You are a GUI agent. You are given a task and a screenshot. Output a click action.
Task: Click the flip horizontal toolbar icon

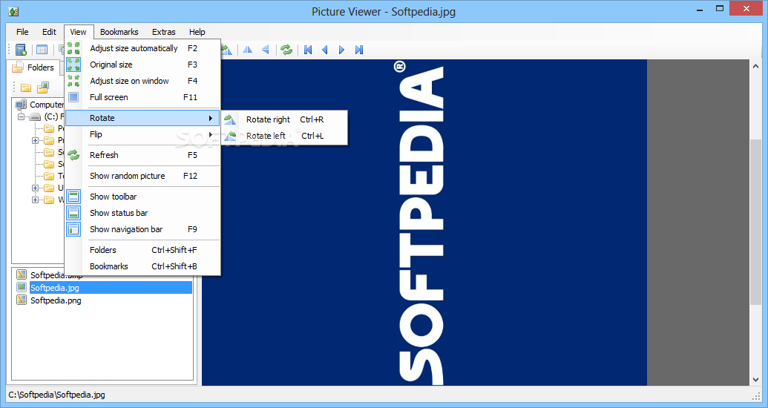coord(248,50)
